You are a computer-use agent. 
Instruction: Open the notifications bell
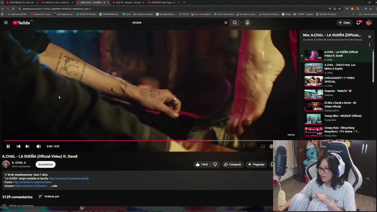pyautogui.click(x=358, y=23)
